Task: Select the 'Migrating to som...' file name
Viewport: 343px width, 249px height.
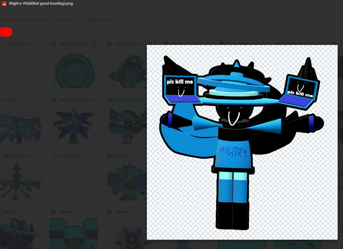Action: (x=17, y=156)
